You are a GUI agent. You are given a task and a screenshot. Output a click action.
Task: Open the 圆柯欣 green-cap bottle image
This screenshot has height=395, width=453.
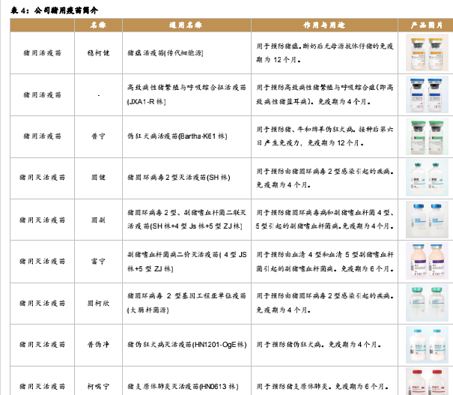click(427, 303)
